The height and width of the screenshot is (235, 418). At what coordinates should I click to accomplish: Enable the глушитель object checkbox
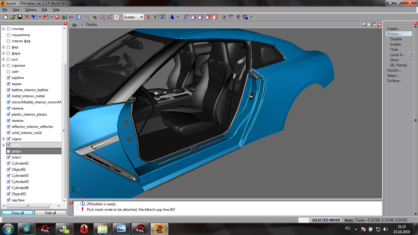pyautogui.click(x=9, y=35)
